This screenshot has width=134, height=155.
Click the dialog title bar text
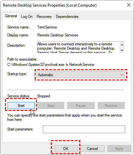(50, 5)
